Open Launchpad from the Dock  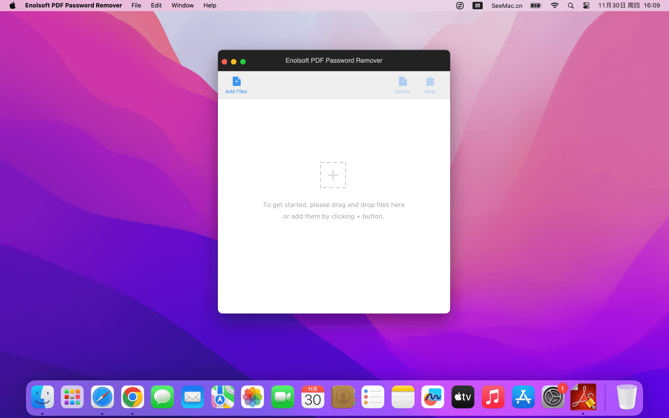[x=72, y=397]
